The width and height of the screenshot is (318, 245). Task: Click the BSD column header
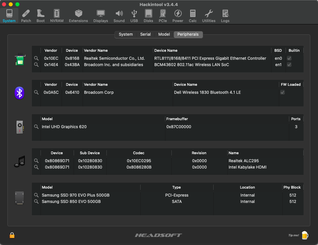click(x=278, y=51)
